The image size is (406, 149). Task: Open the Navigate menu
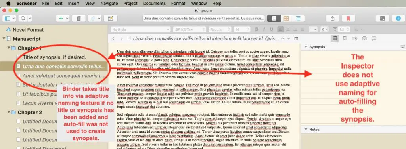click(109, 3)
